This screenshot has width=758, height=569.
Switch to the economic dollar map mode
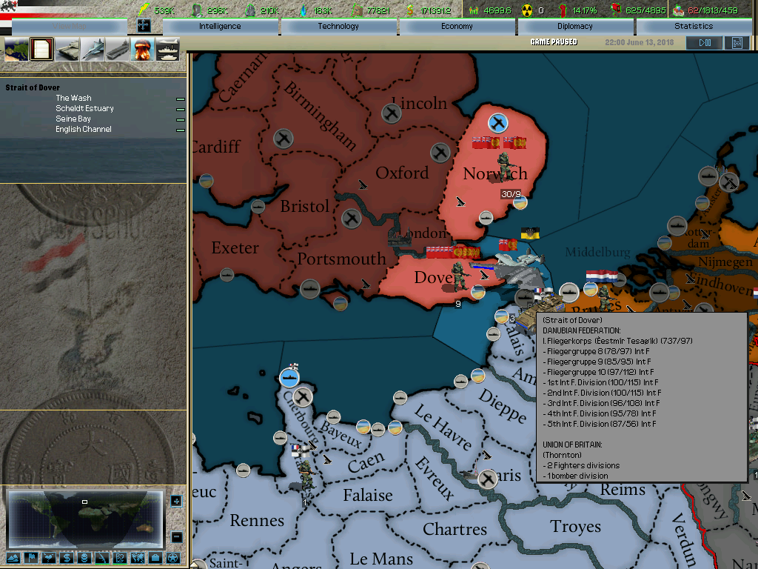coord(67,557)
